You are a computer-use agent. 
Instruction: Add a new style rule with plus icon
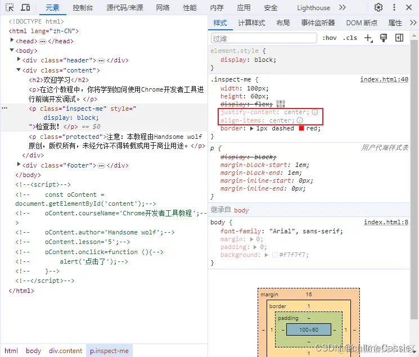pos(368,38)
